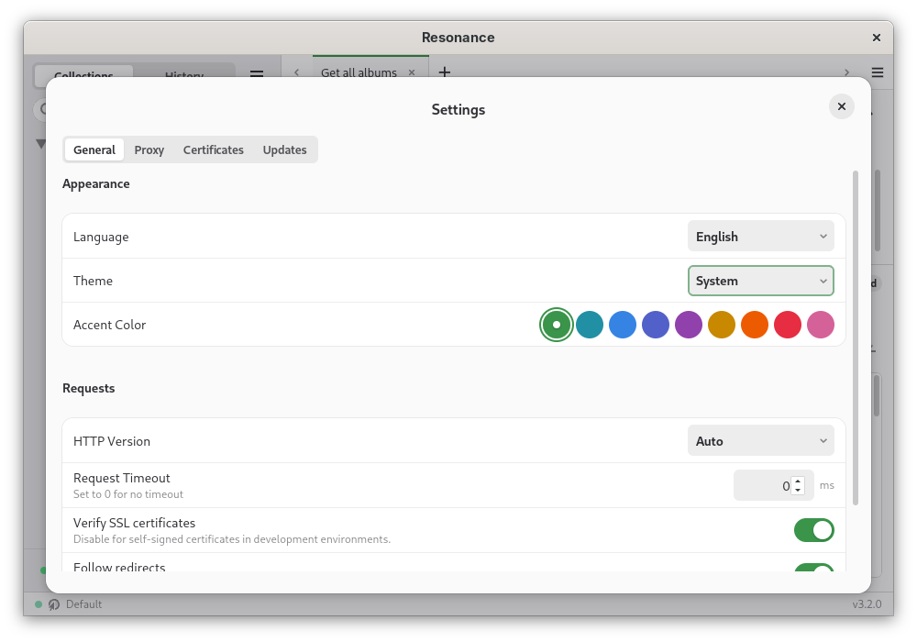Open the hamburger menu in the top right
917x642 pixels.
[878, 72]
